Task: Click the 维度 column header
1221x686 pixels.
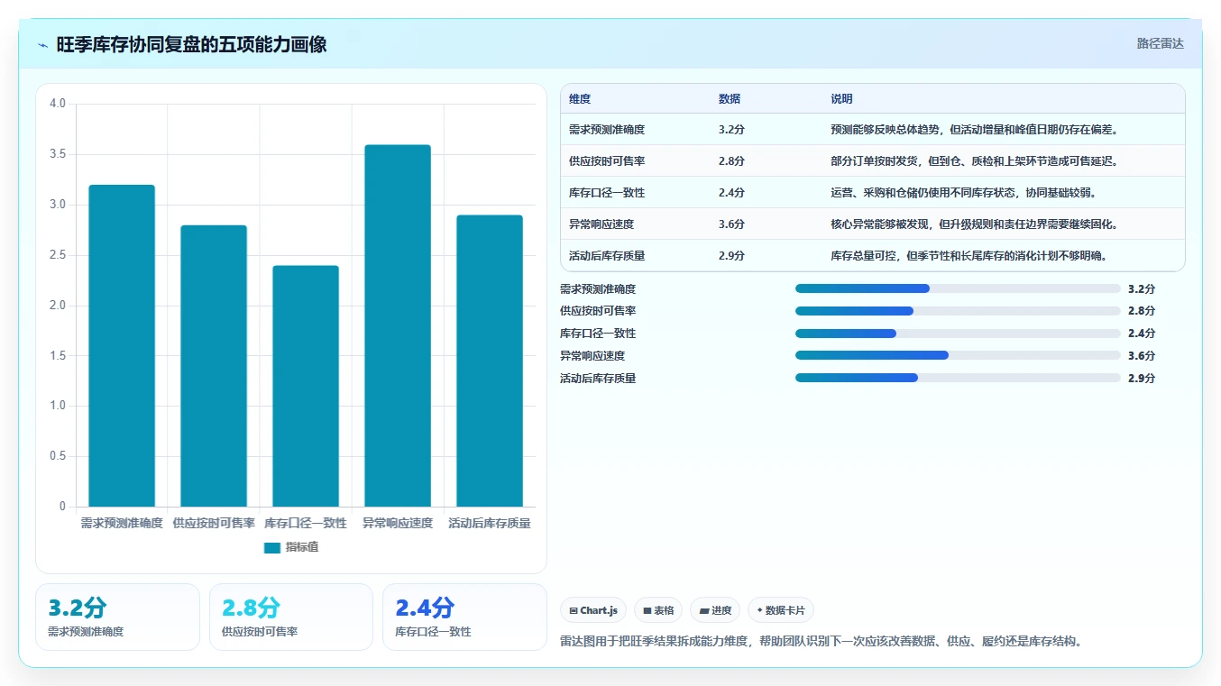Action: [580, 99]
